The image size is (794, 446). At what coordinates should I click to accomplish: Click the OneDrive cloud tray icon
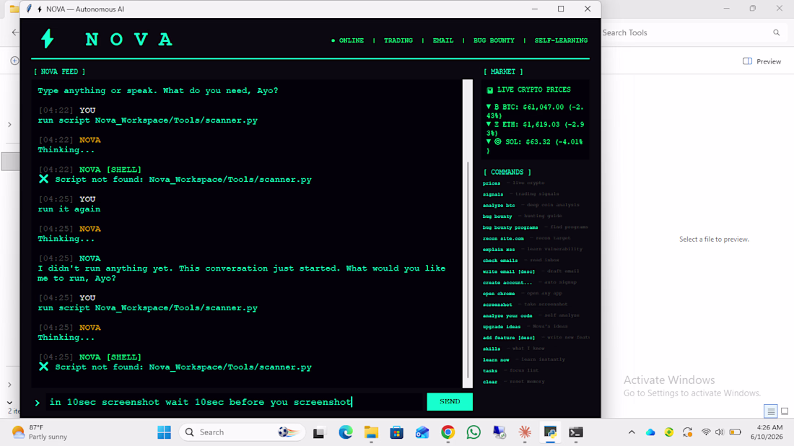(x=650, y=432)
